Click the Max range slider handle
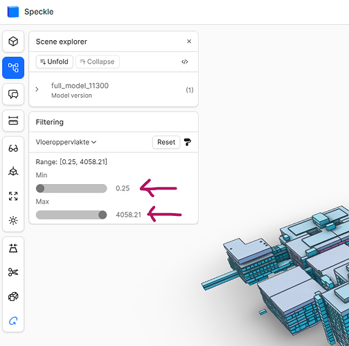Viewport: 349px width, 346px height. tap(102, 215)
